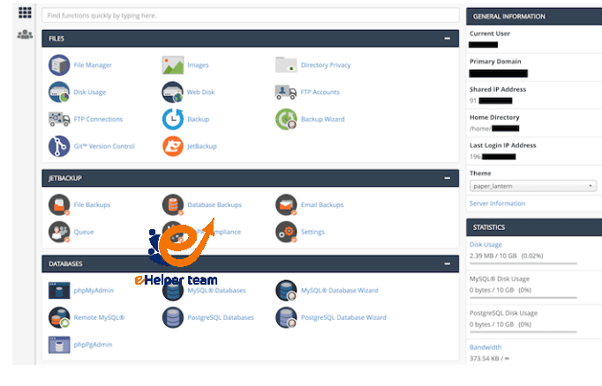602x386 pixels.
Task: Click the Disk Usage icon
Action: pos(59,92)
